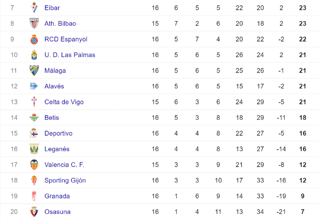Click the Alavés club logo
Image resolution: width=319 pixels, height=219 pixels.
(34, 86)
